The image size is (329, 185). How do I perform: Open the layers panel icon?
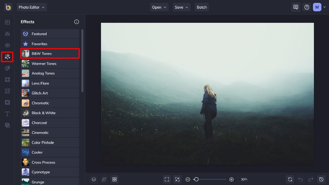pyautogui.click(x=94, y=179)
